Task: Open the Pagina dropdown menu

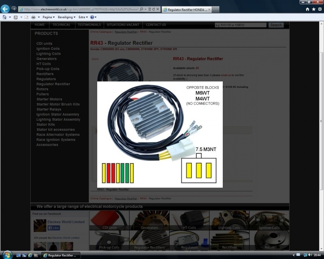Action: coord(49,17)
